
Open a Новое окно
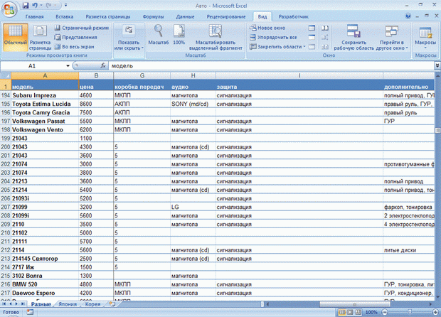click(x=267, y=28)
